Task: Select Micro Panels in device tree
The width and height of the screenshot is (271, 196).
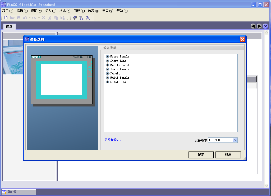Action: pos(120,57)
